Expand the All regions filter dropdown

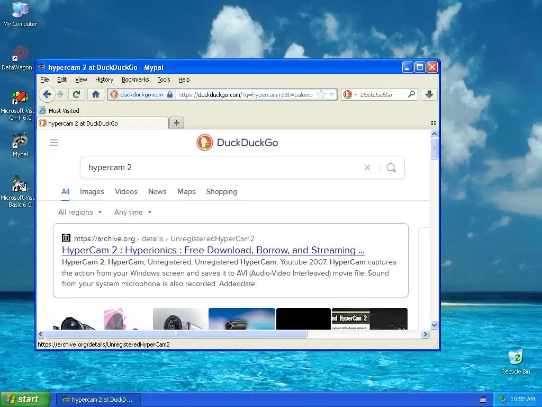(x=80, y=212)
